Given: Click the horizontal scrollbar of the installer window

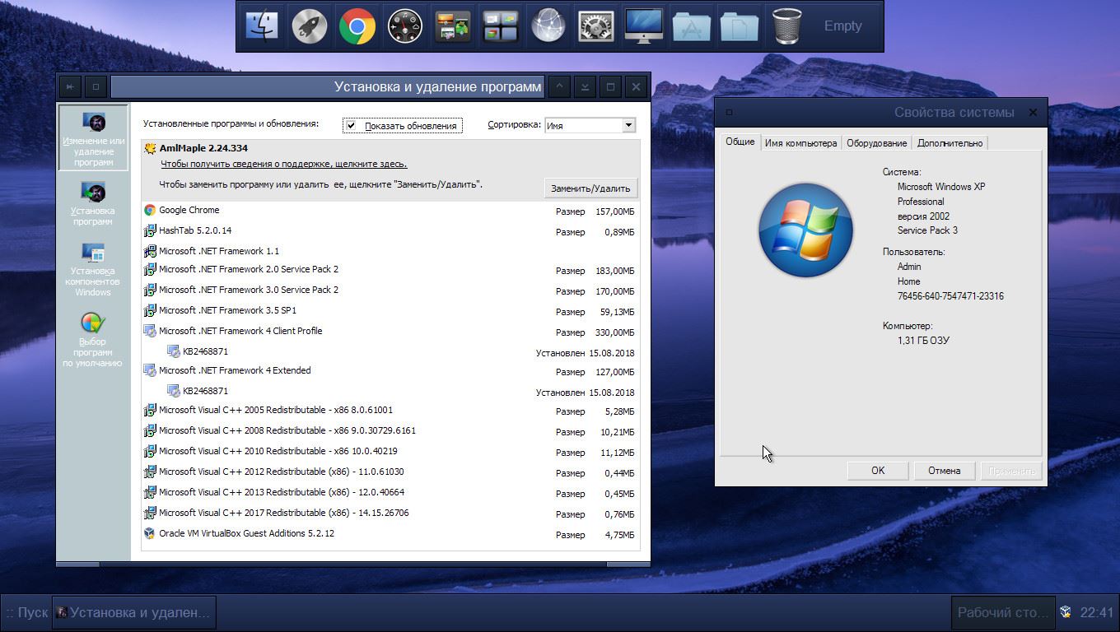Looking at the screenshot, I should click(352, 564).
